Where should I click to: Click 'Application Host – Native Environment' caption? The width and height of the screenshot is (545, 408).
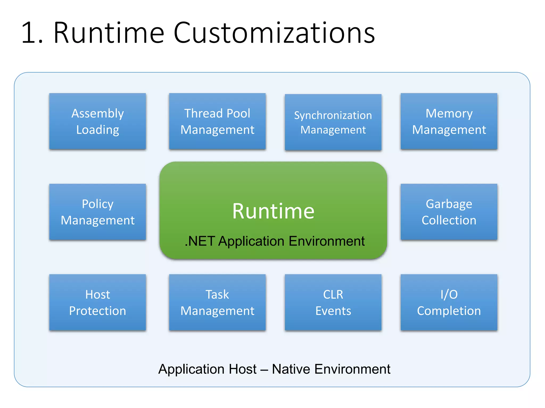[x=274, y=369]
